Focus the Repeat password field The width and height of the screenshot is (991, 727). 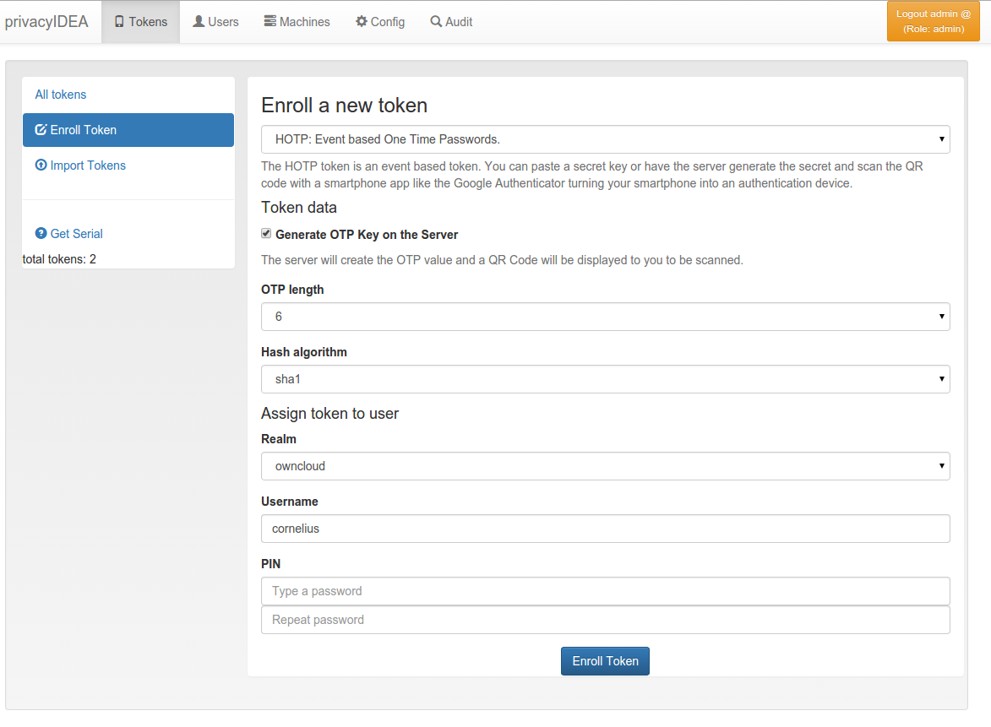click(606, 620)
